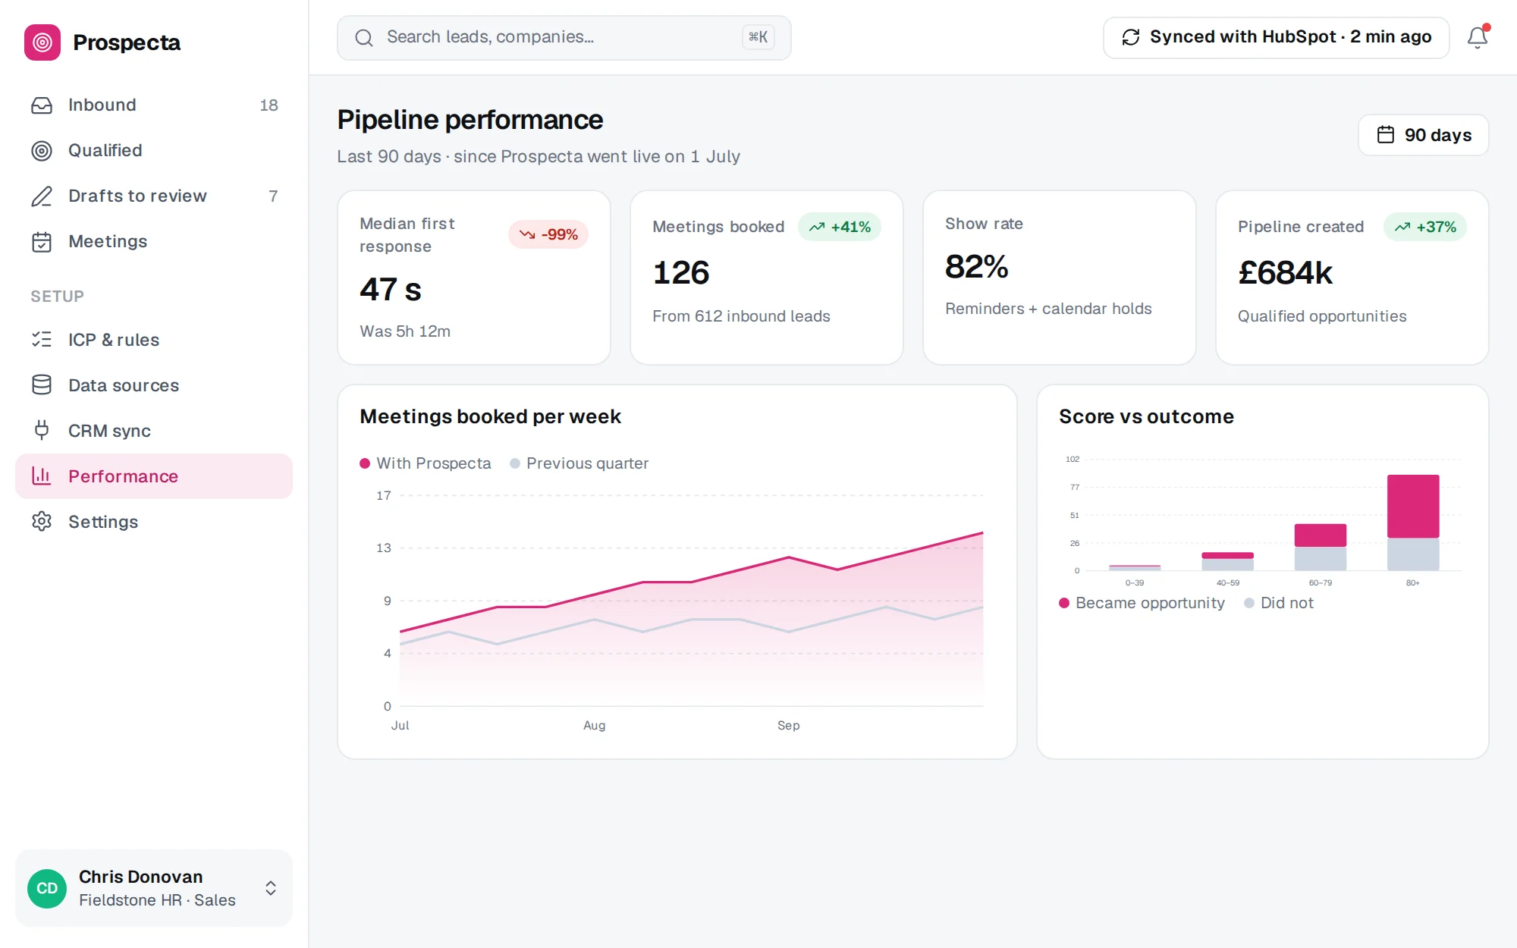Switch to ICP & rules page
This screenshot has width=1517, height=948.
coord(154,340)
